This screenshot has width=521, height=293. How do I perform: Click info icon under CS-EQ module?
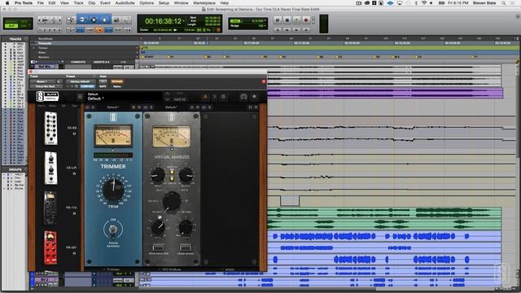click(74, 133)
